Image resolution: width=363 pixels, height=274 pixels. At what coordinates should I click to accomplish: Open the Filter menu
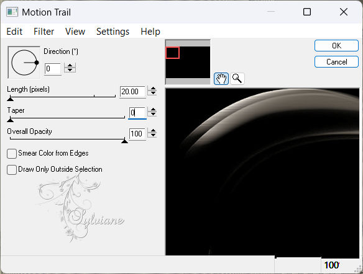44,32
